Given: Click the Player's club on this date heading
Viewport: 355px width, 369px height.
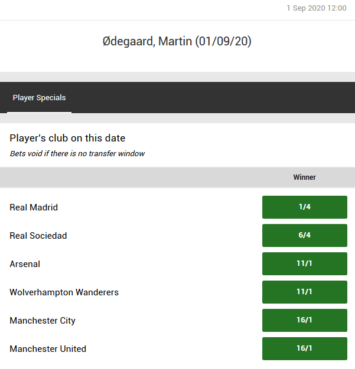Looking at the screenshot, I should 67,138.
